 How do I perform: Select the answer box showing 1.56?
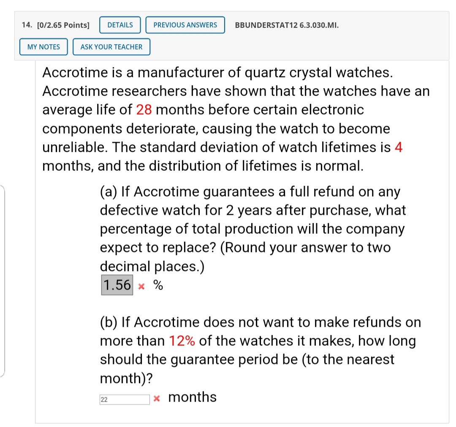tap(117, 285)
